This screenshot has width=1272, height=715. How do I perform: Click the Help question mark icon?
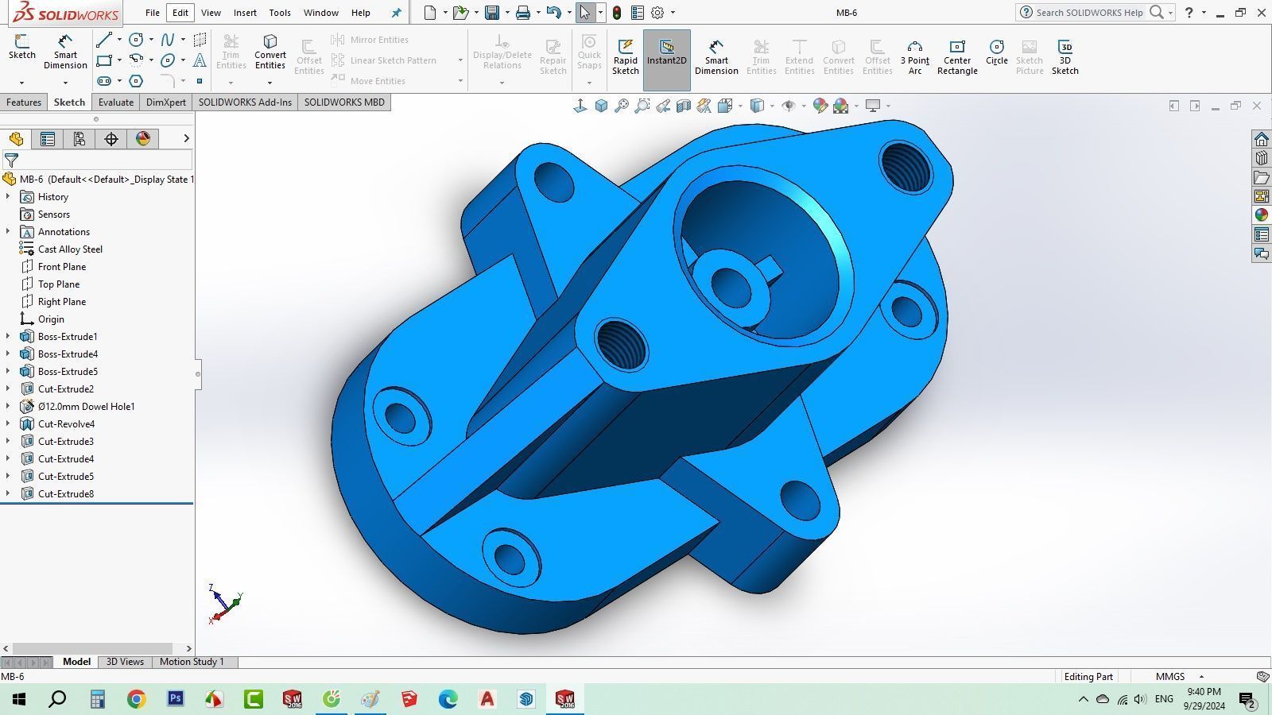[1189, 13]
